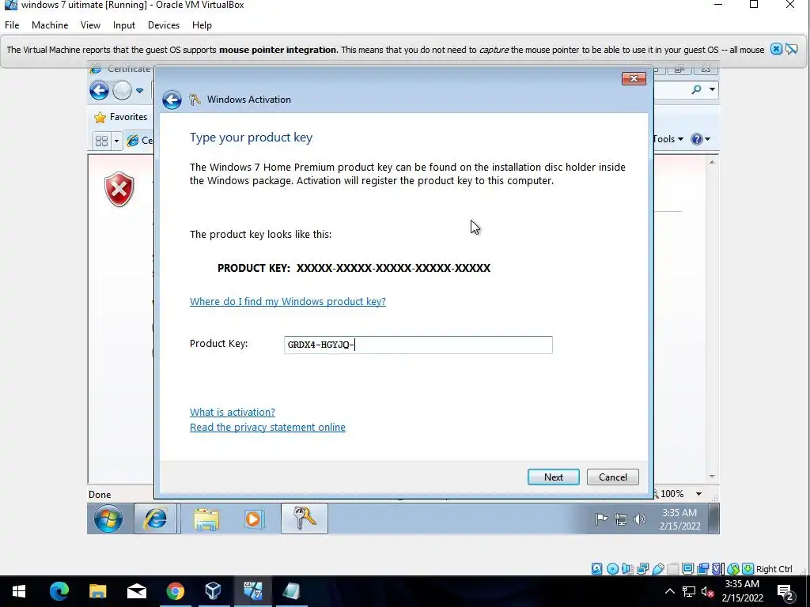Expand the Internet Explorer search provider dropdown
810x607 pixels.
pos(712,89)
